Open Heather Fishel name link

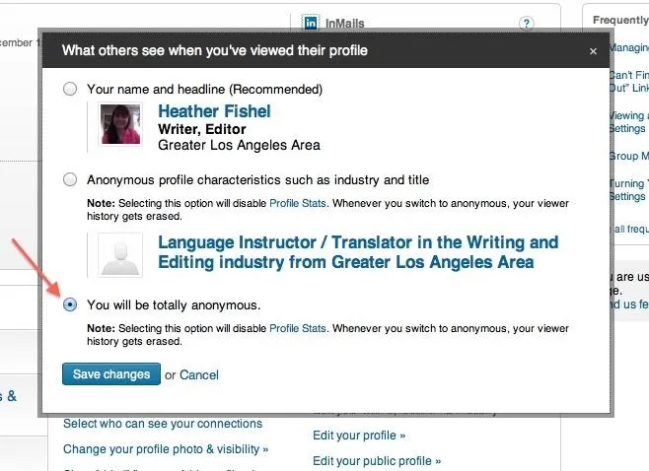pos(214,111)
